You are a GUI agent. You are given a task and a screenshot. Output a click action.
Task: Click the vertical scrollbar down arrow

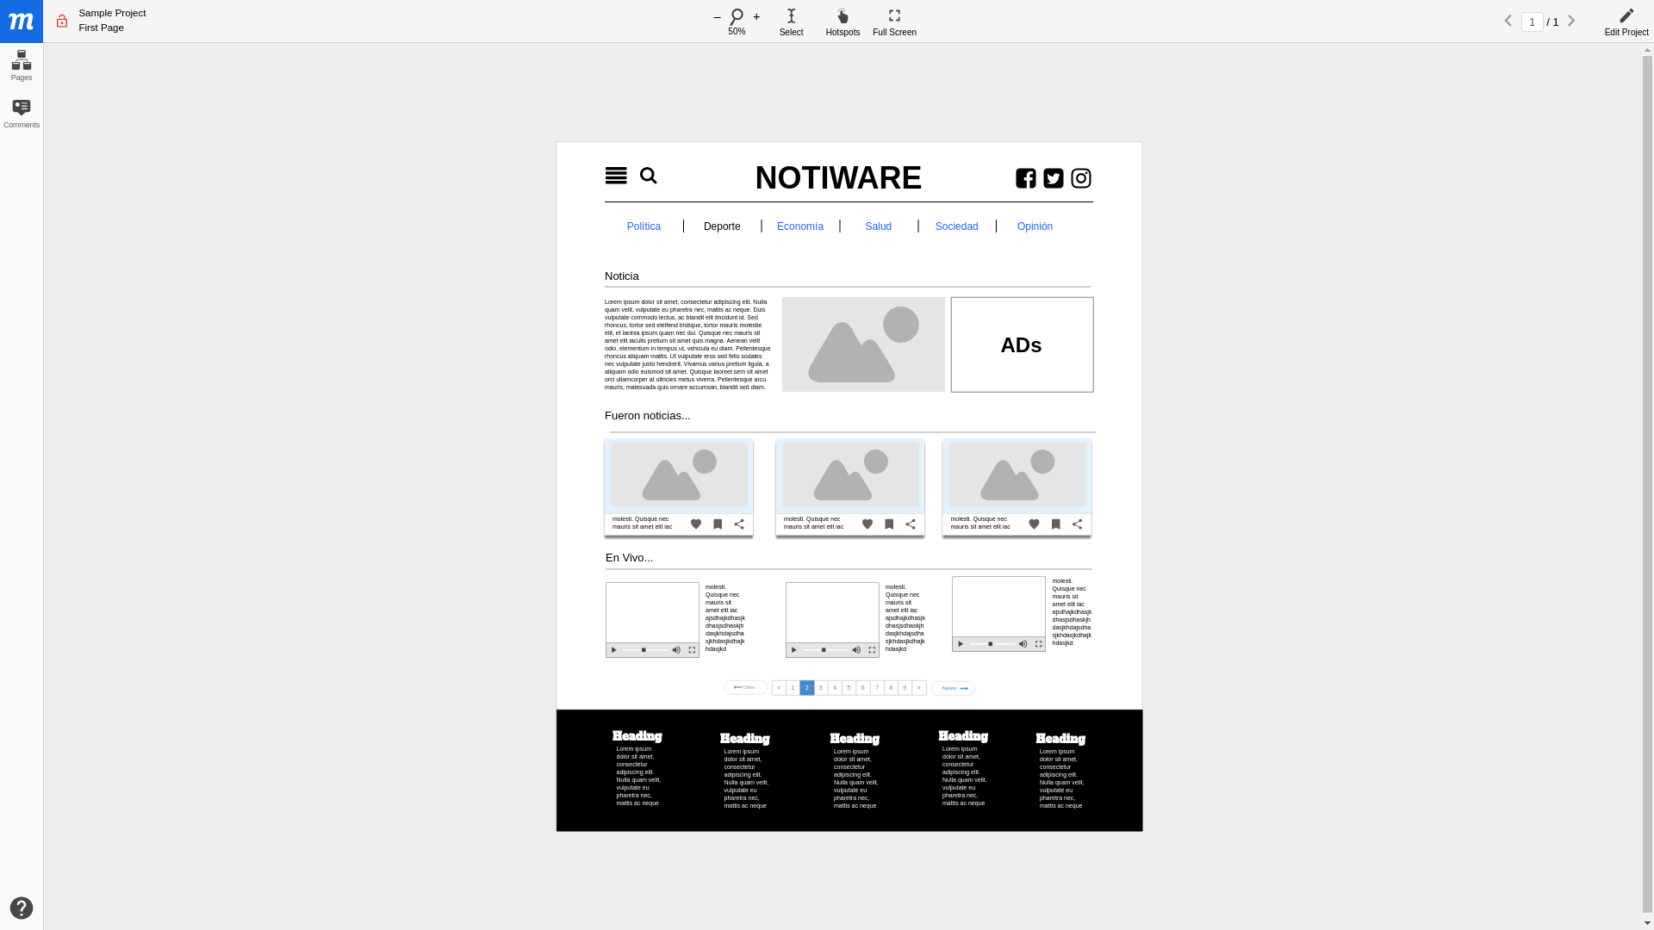1647,924
